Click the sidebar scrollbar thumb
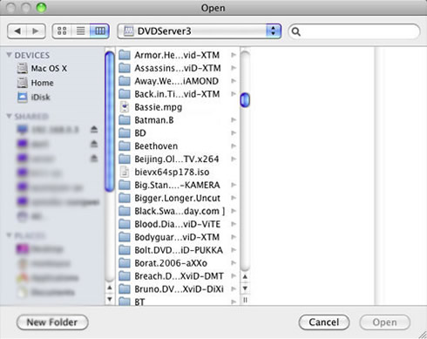 point(110,121)
